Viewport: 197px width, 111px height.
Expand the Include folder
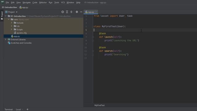12,23
